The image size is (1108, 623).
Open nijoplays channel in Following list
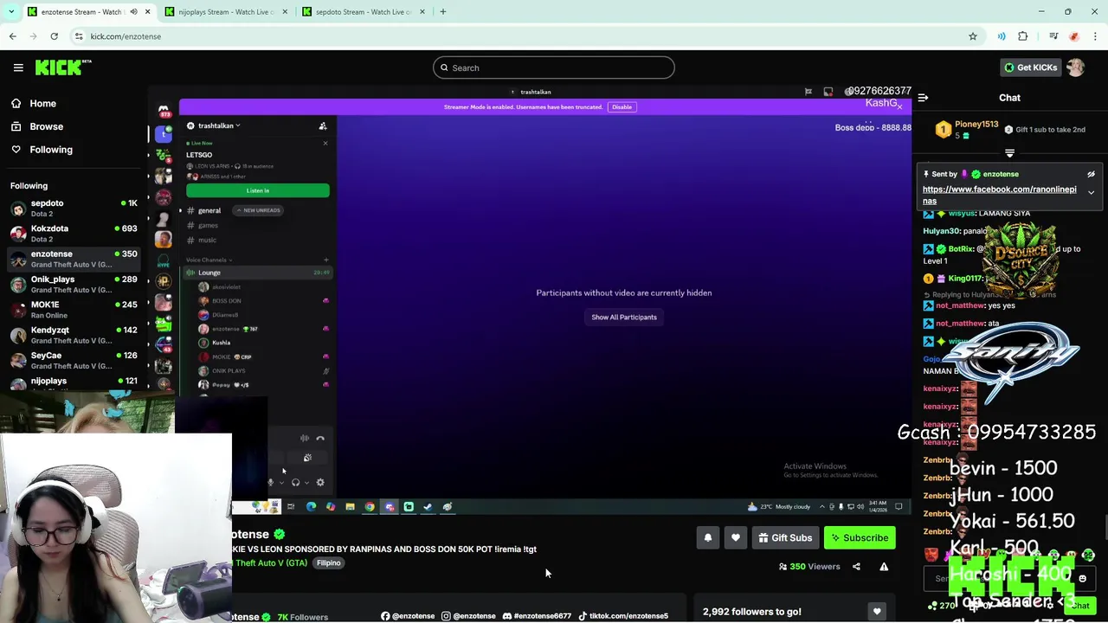(x=74, y=382)
